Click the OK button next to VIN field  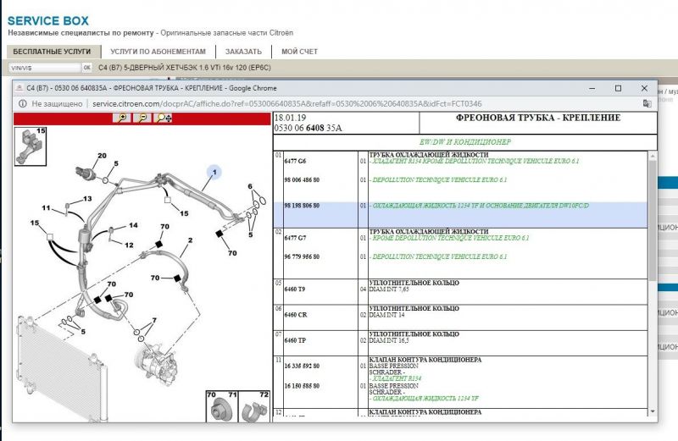86,67
